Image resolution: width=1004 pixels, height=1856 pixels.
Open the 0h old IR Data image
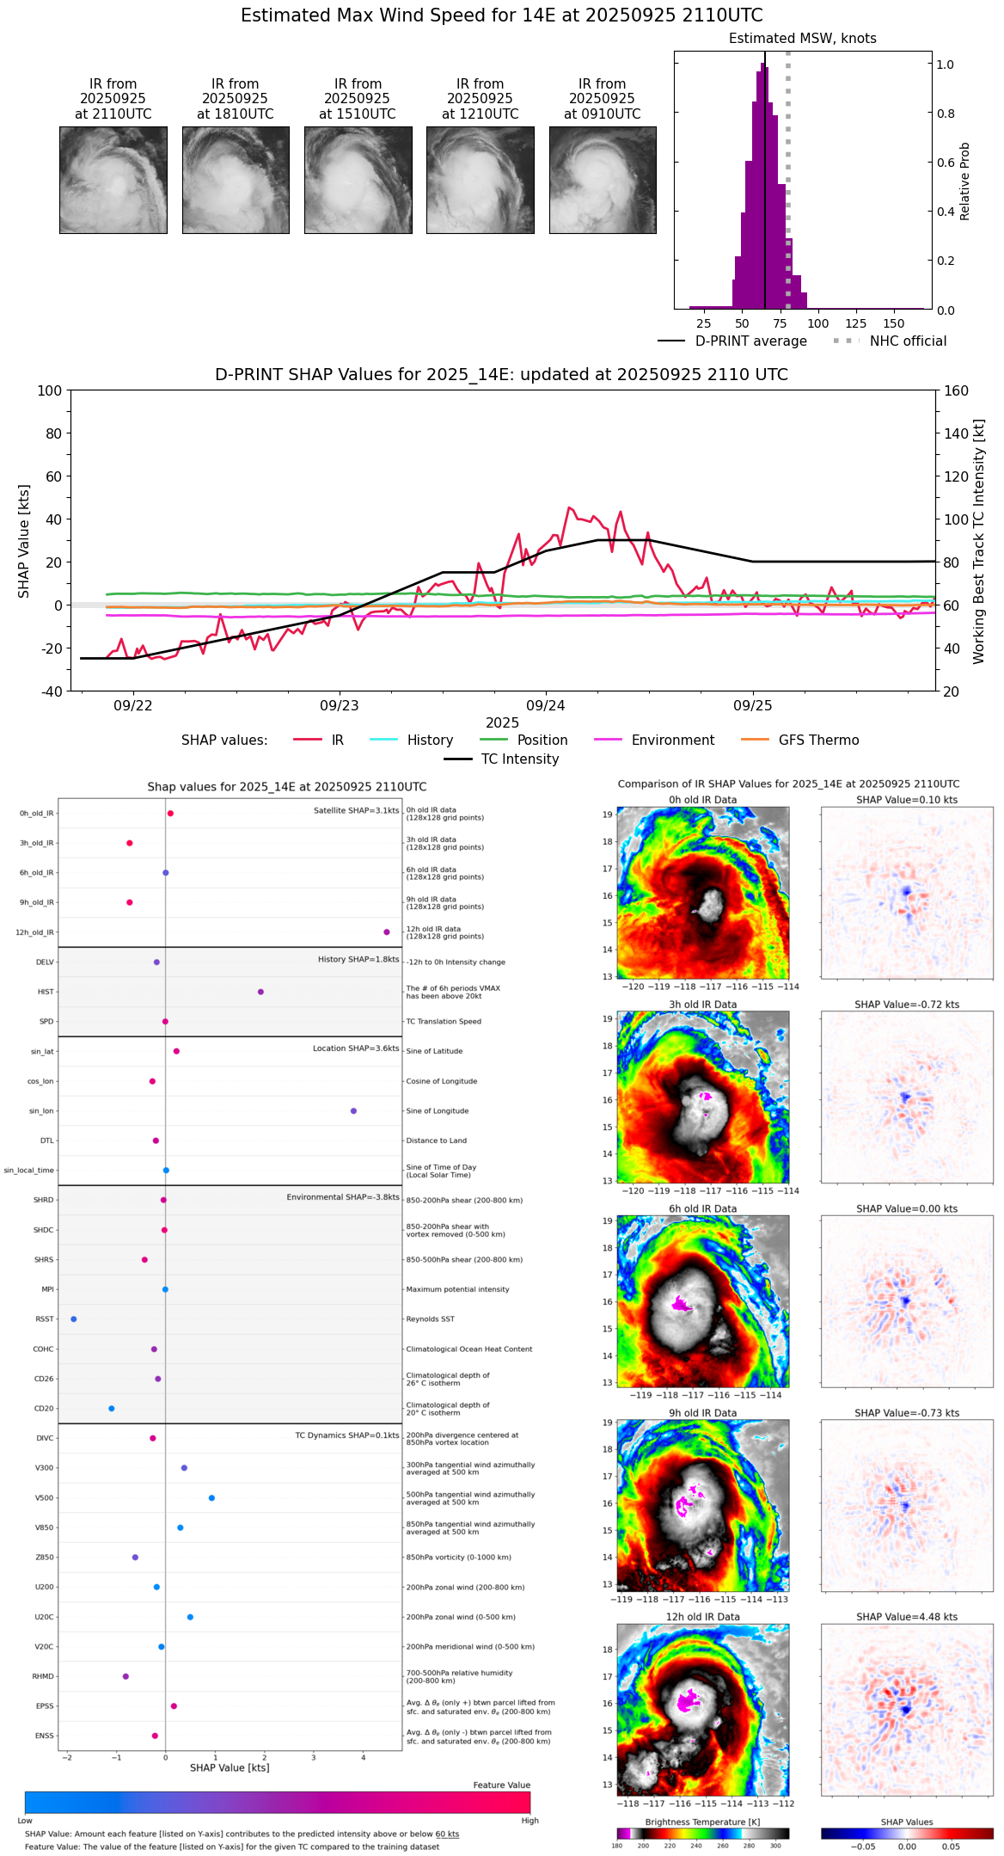click(x=703, y=892)
